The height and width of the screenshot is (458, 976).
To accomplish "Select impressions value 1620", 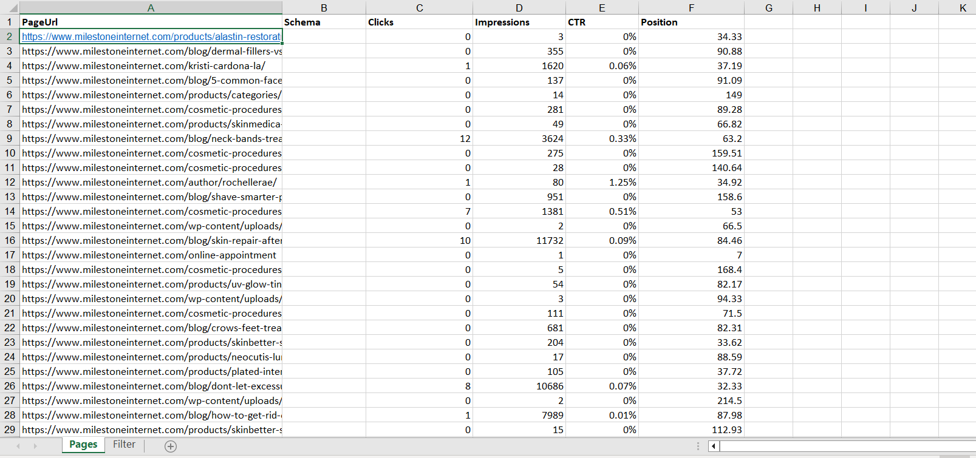I will point(519,66).
